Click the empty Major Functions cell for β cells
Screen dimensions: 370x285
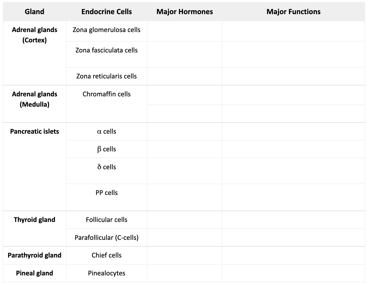(x=293, y=149)
